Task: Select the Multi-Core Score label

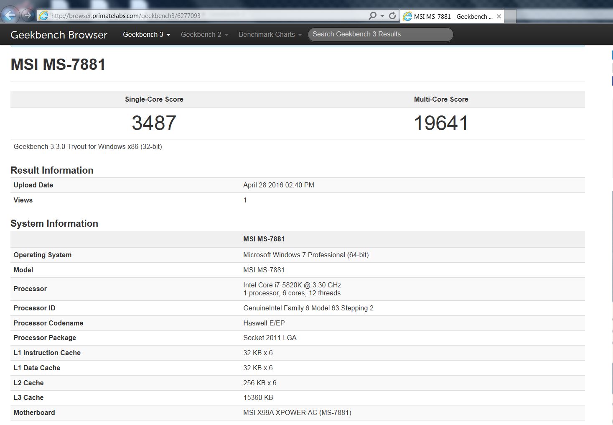Action: tap(441, 99)
